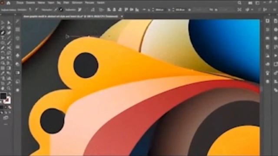Swap fill and stroke colors
Image resolution: width=278 pixels, height=156 pixels.
(x=10, y=94)
